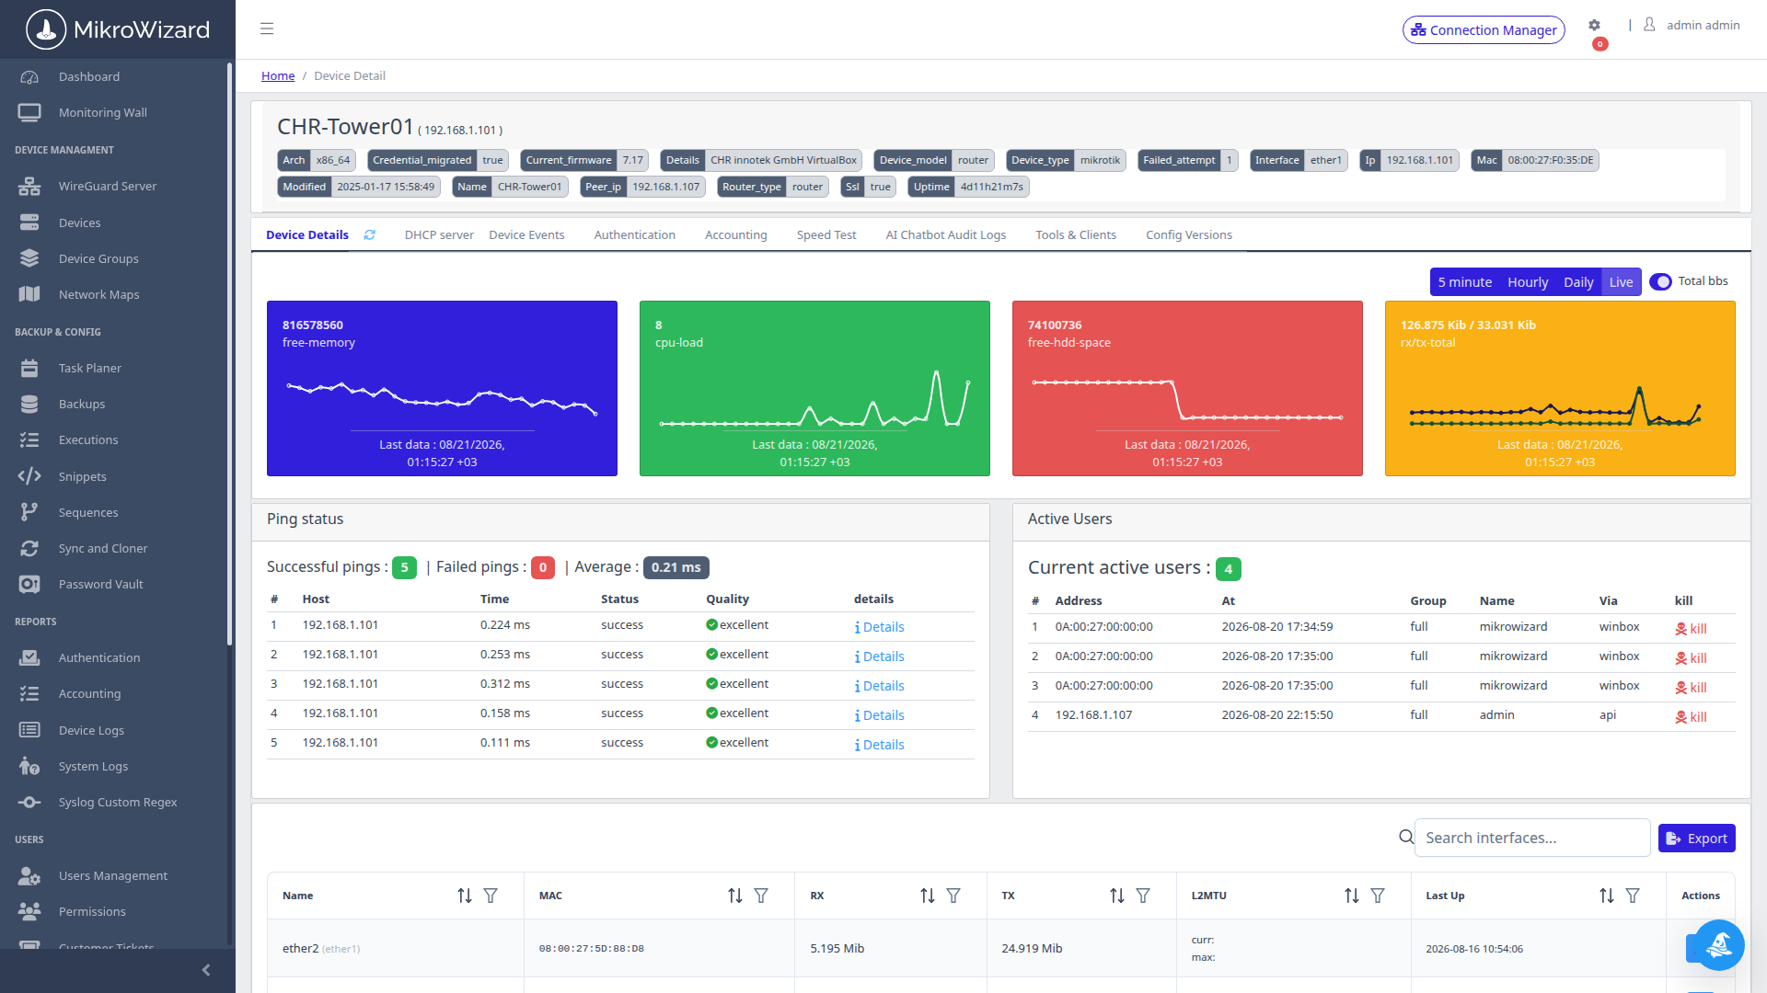This screenshot has height=993, width=1767.
Task: Open the rx/tx-total chart card
Action: pyautogui.click(x=1560, y=389)
